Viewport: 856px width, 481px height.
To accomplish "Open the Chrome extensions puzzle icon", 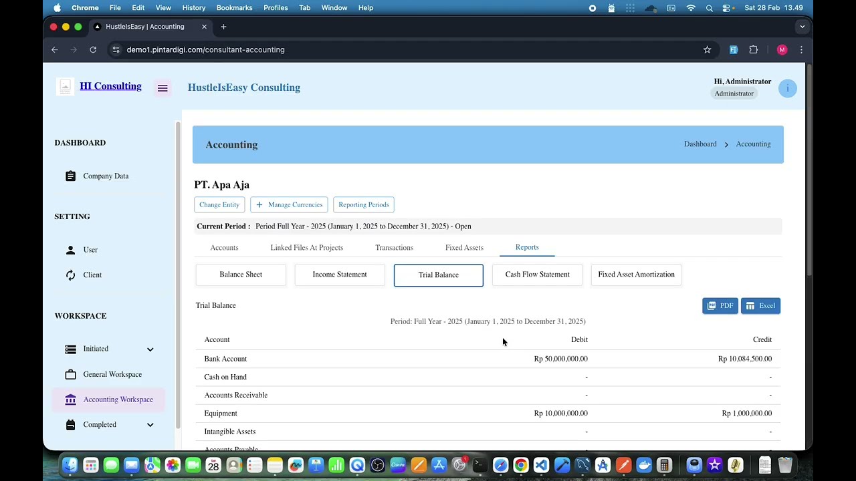I will pos(754,49).
